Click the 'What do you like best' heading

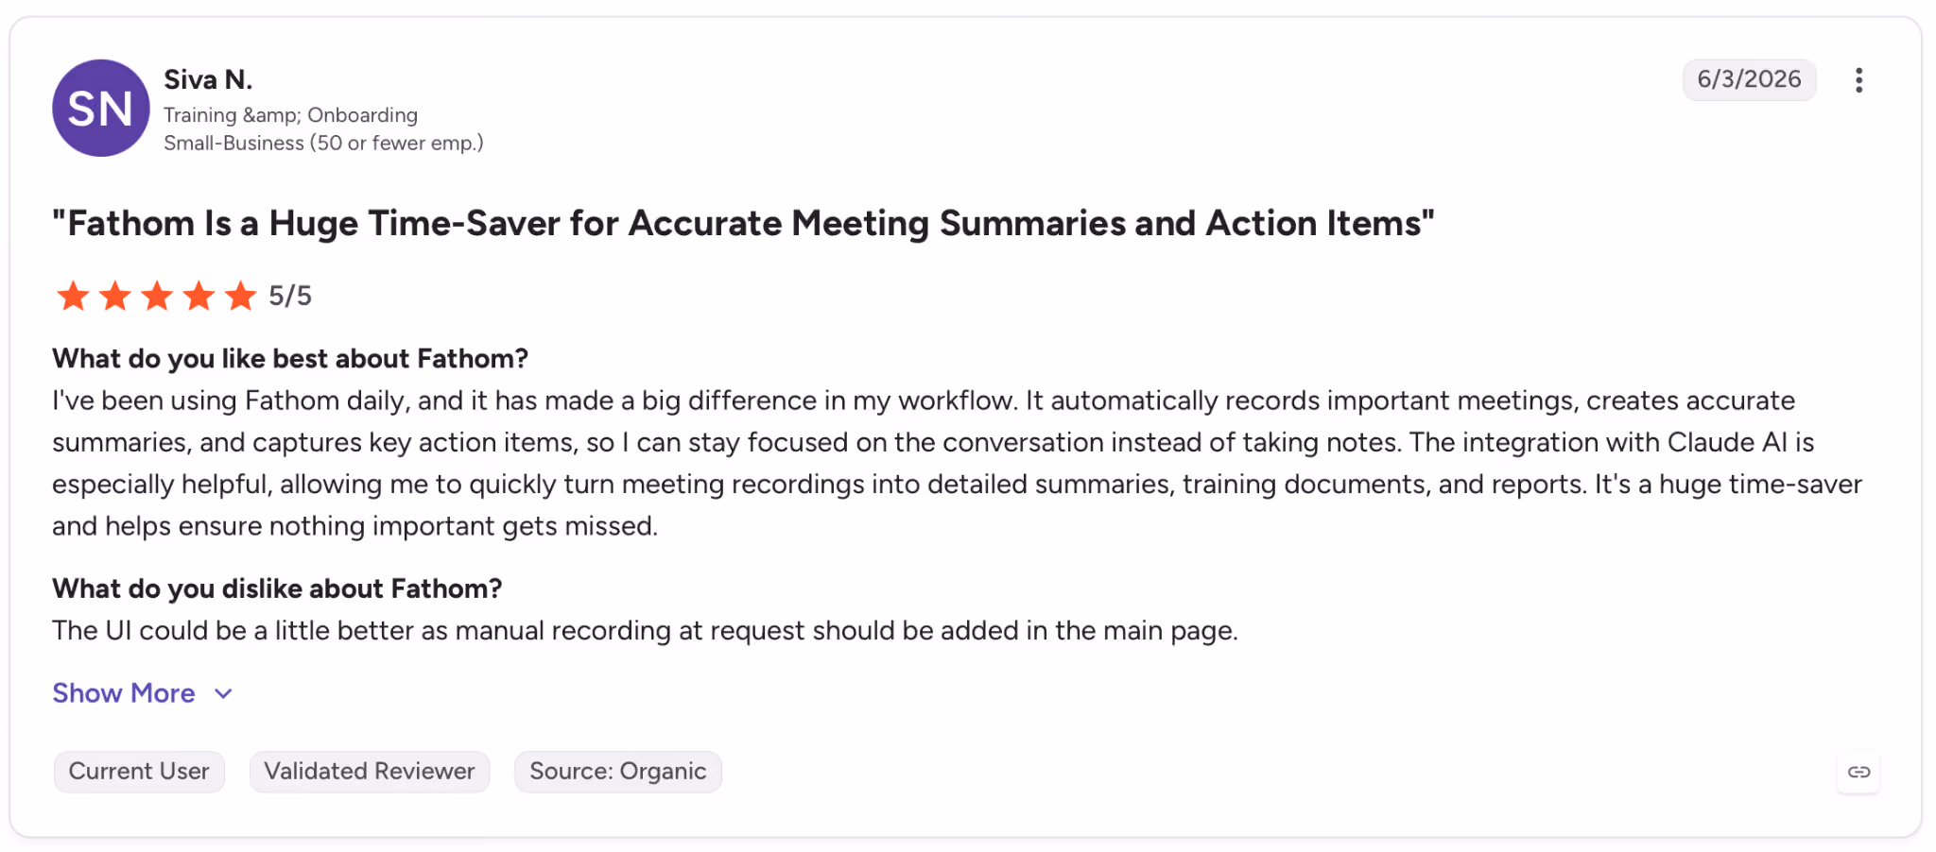click(290, 359)
